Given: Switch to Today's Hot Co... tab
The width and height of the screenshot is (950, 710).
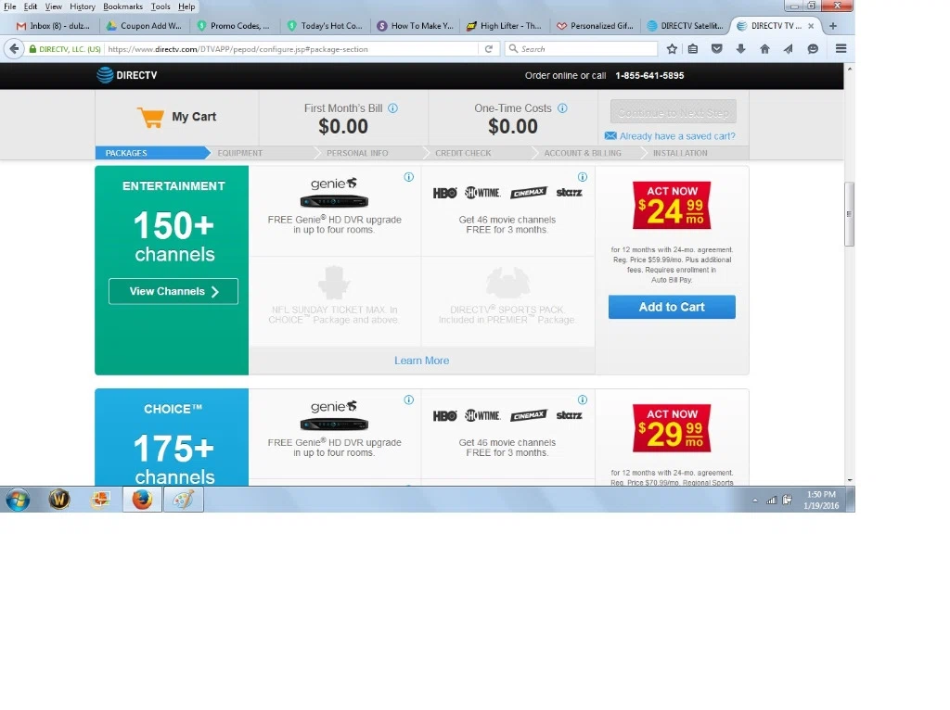Looking at the screenshot, I should pyautogui.click(x=326, y=26).
